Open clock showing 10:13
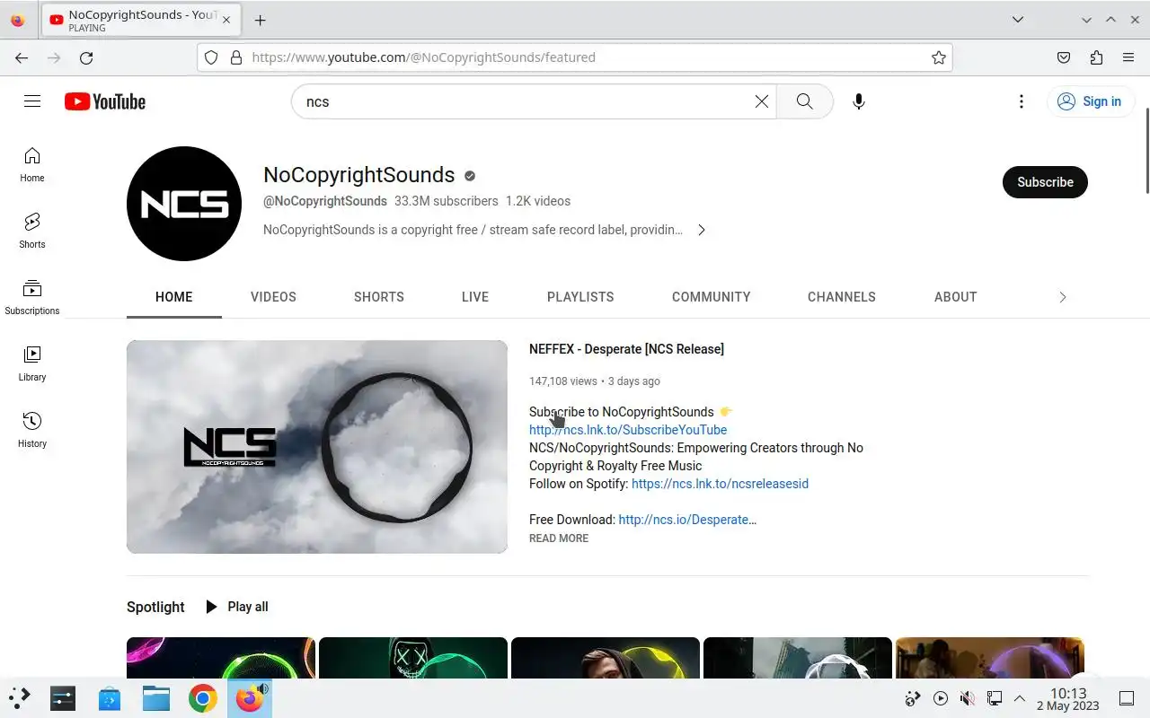Screen dimensions: 1150x718 1068,698
